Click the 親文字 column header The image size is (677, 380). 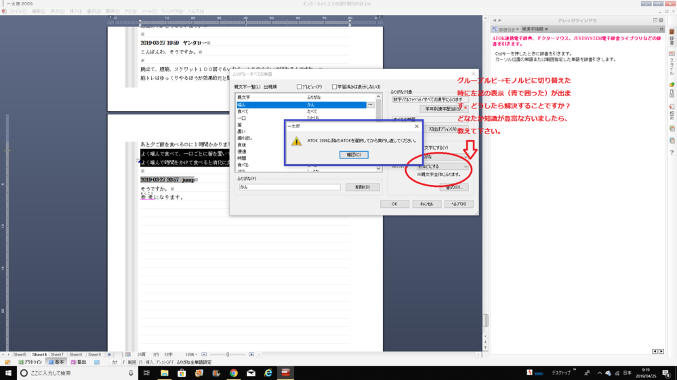point(270,98)
